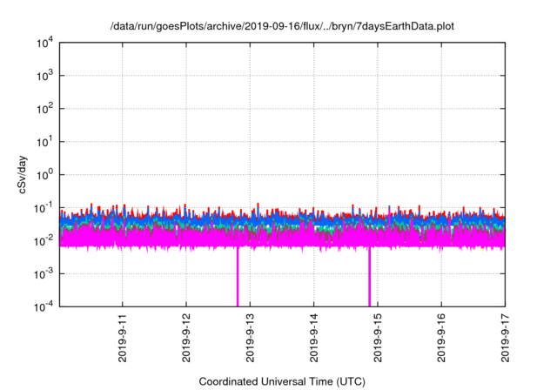This screenshot has width=557, height=390.
Task: Click the cSv/day y-axis label
Action: point(22,174)
